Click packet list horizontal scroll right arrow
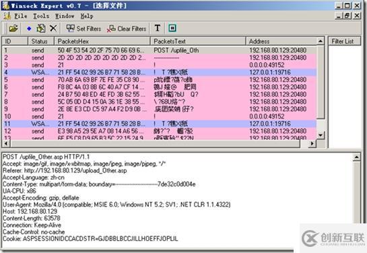The height and width of the screenshot is (253, 367). [x=312, y=143]
